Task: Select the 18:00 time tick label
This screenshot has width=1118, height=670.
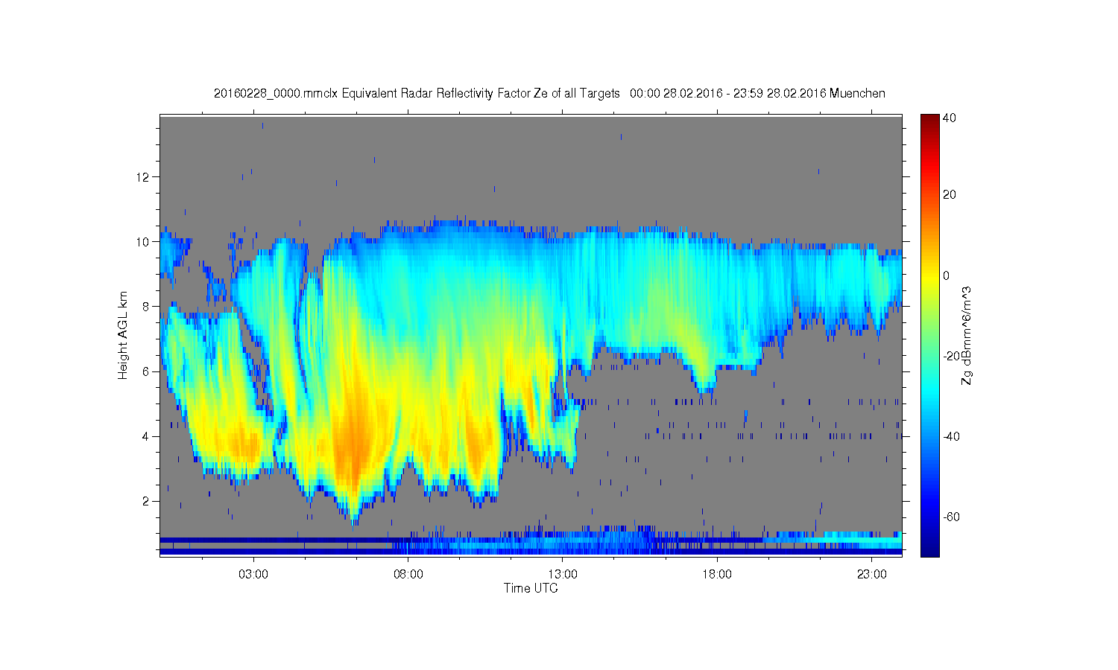Action: [x=717, y=575]
